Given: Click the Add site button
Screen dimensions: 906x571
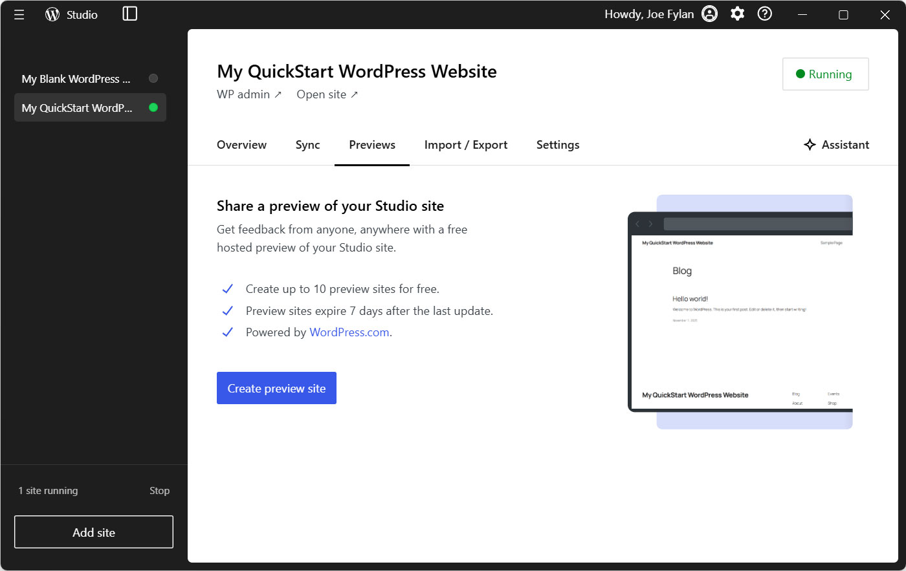Looking at the screenshot, I should coord(93,532).
